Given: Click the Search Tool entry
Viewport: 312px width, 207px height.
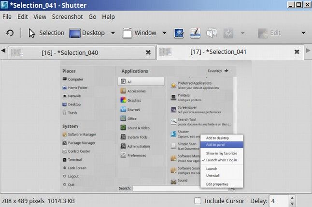Looking at the screenshot, I should point(200,122).
